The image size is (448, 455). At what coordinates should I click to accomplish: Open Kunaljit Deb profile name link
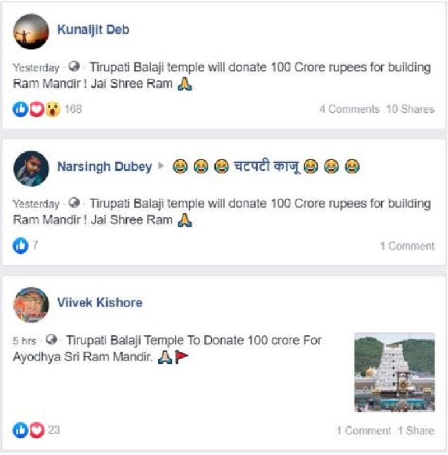tap(94, 30)
